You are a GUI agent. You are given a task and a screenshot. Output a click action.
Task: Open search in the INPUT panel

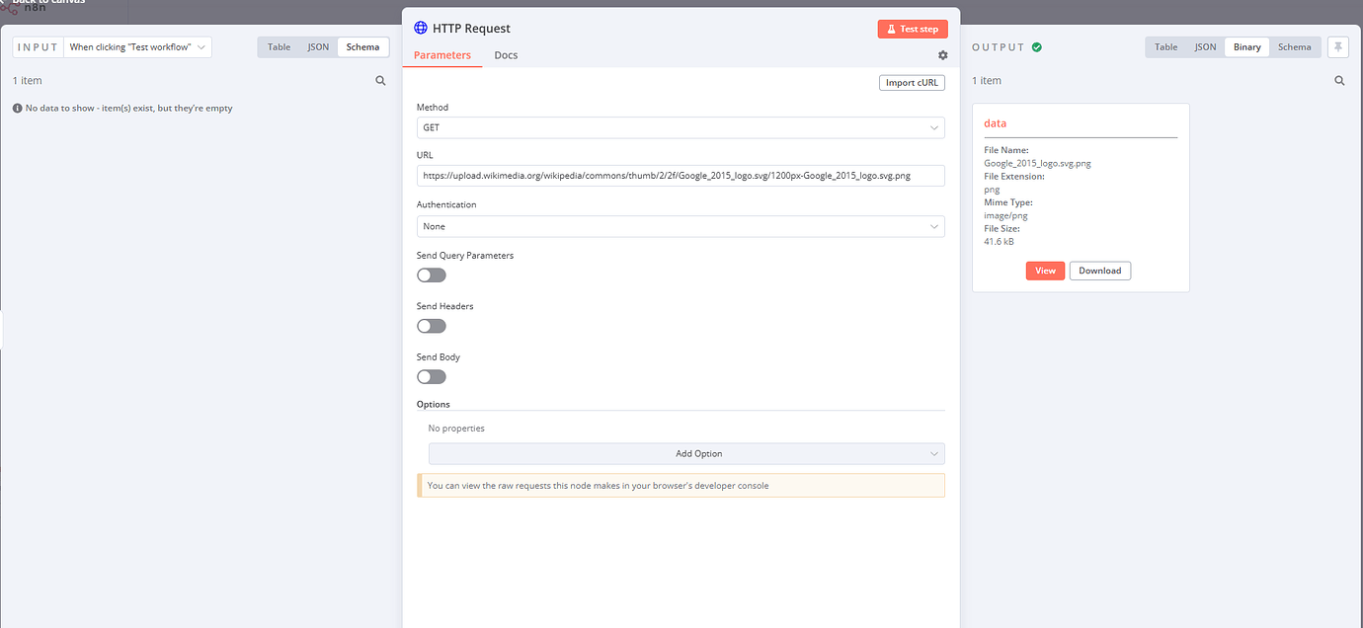pos(380,80)
